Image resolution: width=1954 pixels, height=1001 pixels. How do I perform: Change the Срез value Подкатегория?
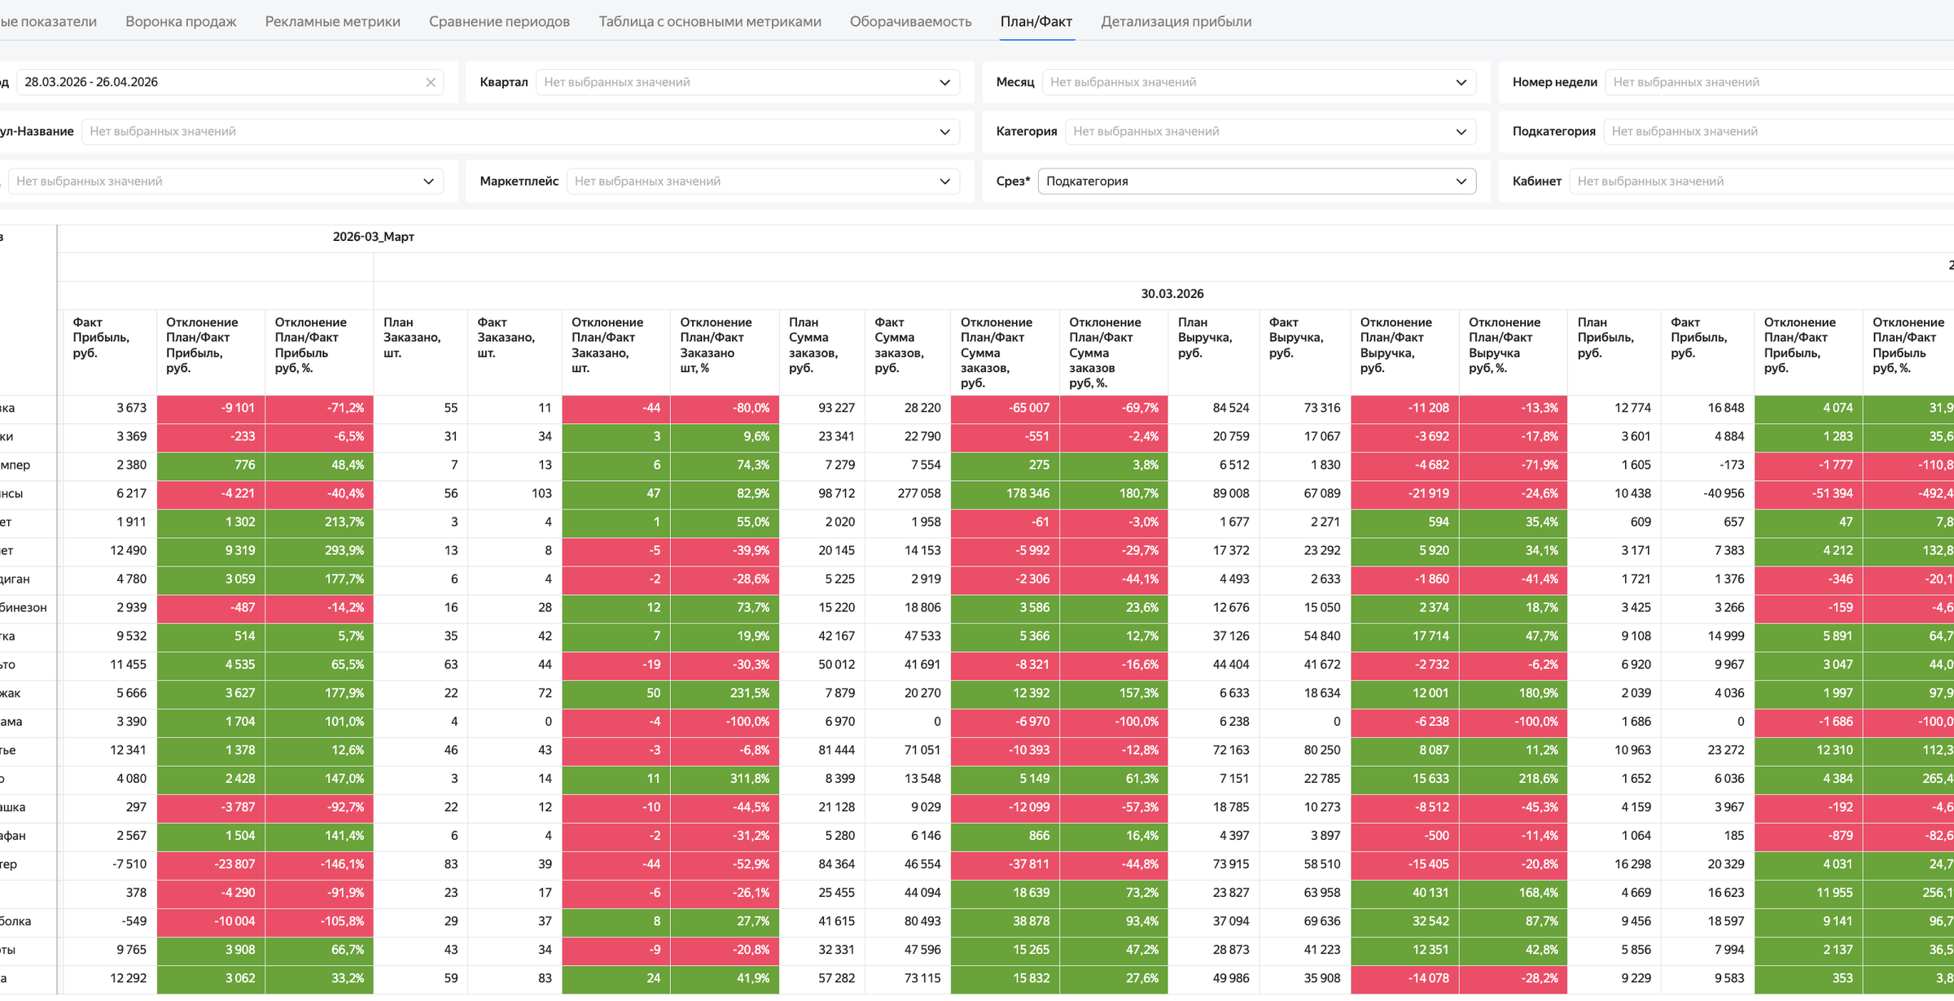pos(1257,181)
